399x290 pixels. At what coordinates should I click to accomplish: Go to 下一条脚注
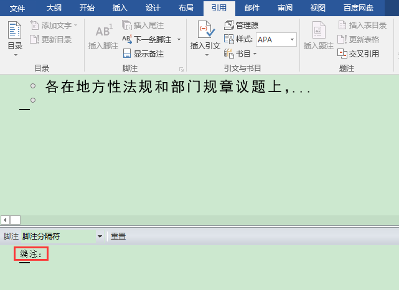(146, 39)
